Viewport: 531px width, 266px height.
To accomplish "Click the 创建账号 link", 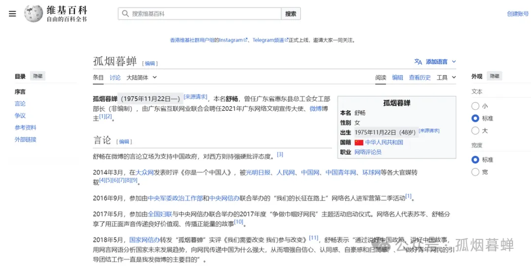I will click(517, 14).
